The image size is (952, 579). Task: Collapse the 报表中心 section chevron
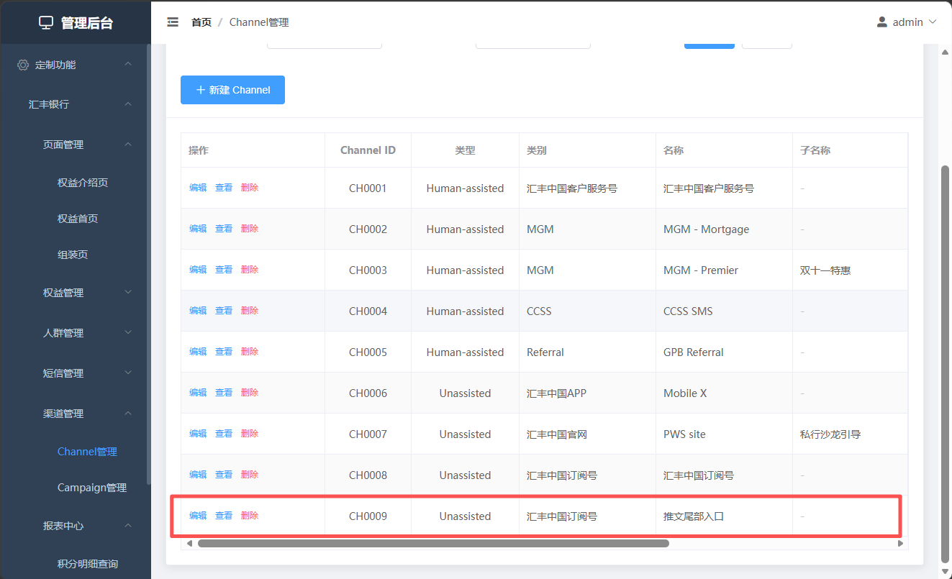(128, 526)
